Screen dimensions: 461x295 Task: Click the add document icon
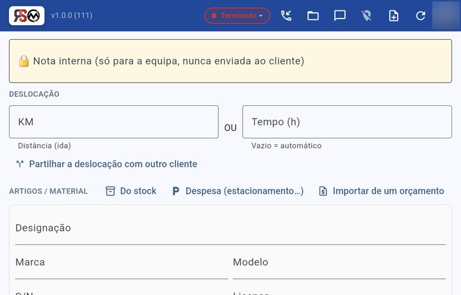394,15
